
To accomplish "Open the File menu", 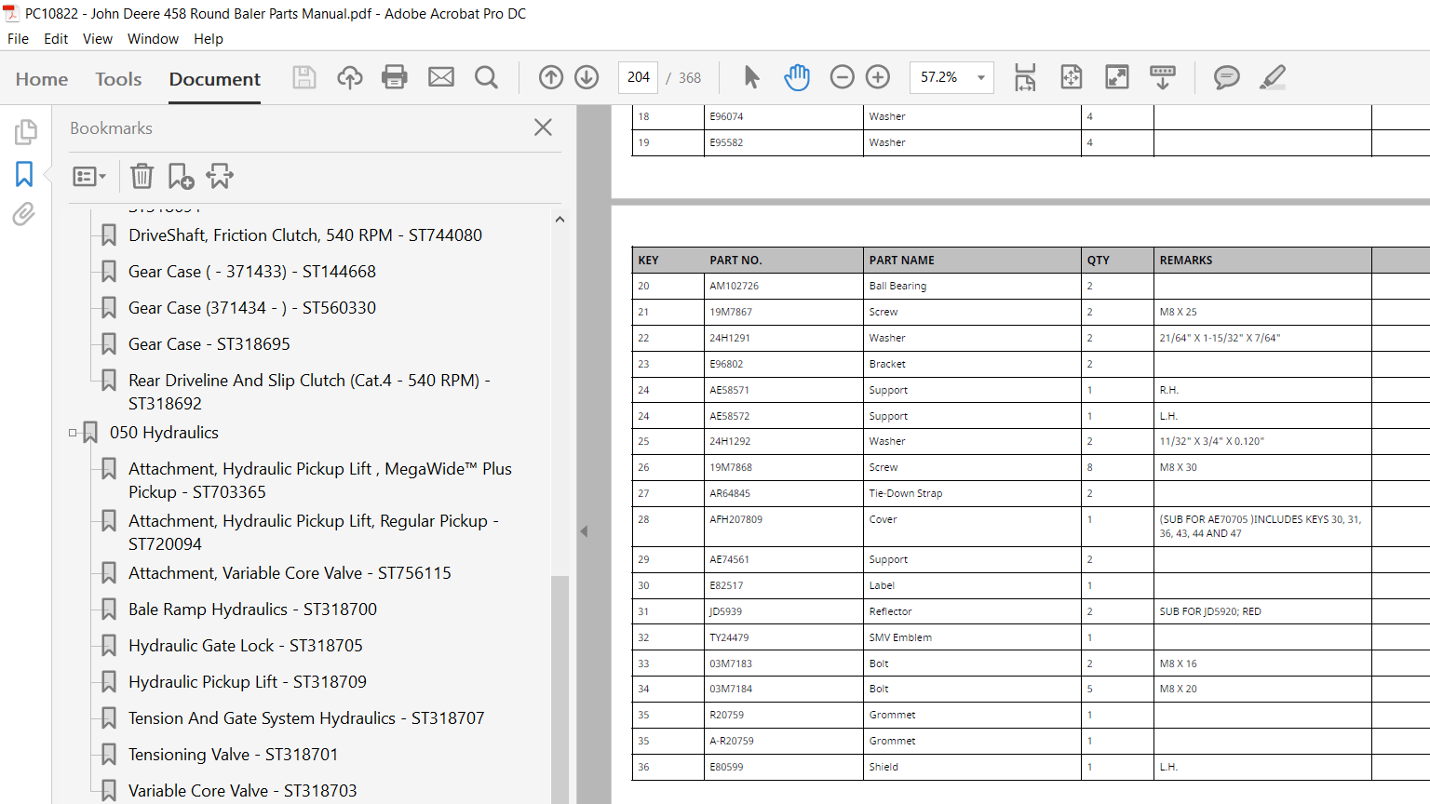I will click(x=18, y=39).
